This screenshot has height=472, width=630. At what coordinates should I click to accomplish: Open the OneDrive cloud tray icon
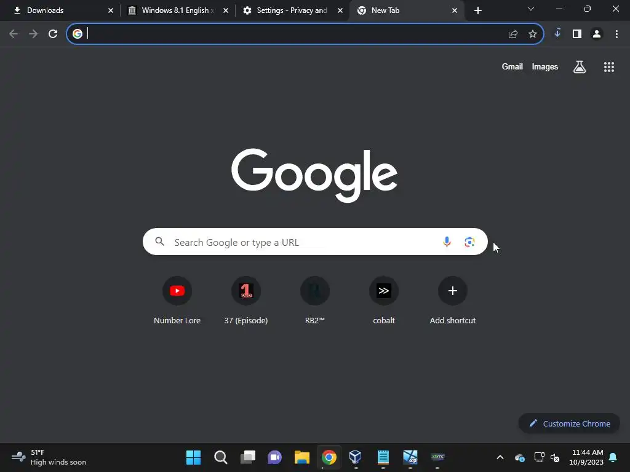(519, 457)
